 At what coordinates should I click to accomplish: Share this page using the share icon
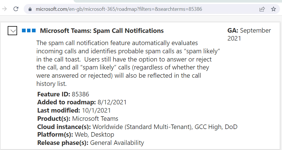click(x=262, y=9)
